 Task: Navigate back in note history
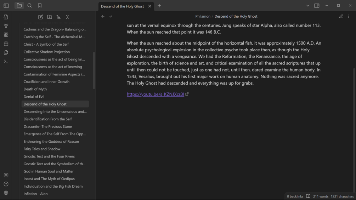point(103,16)
